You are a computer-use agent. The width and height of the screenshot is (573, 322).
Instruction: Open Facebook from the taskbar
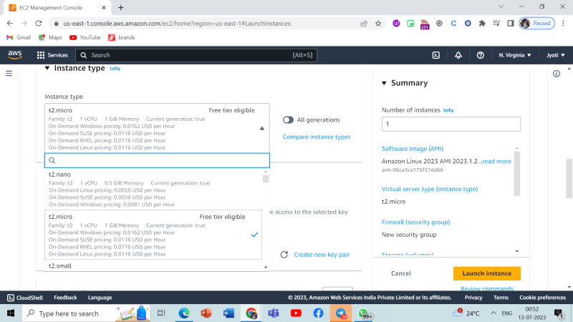tap(318, 313)
